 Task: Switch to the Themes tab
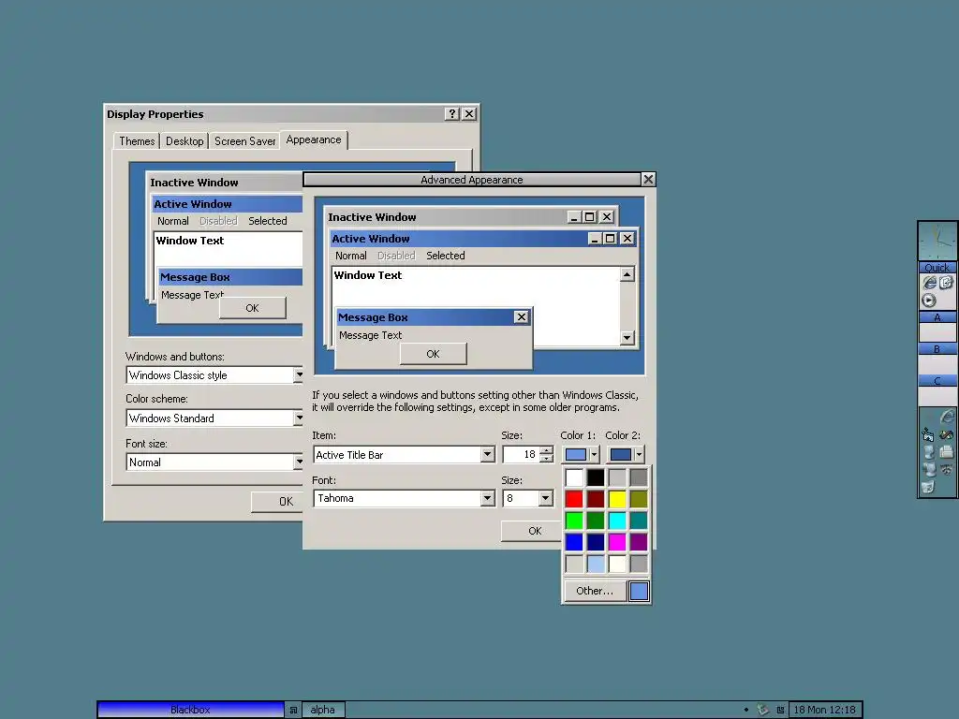pos(137,141)
